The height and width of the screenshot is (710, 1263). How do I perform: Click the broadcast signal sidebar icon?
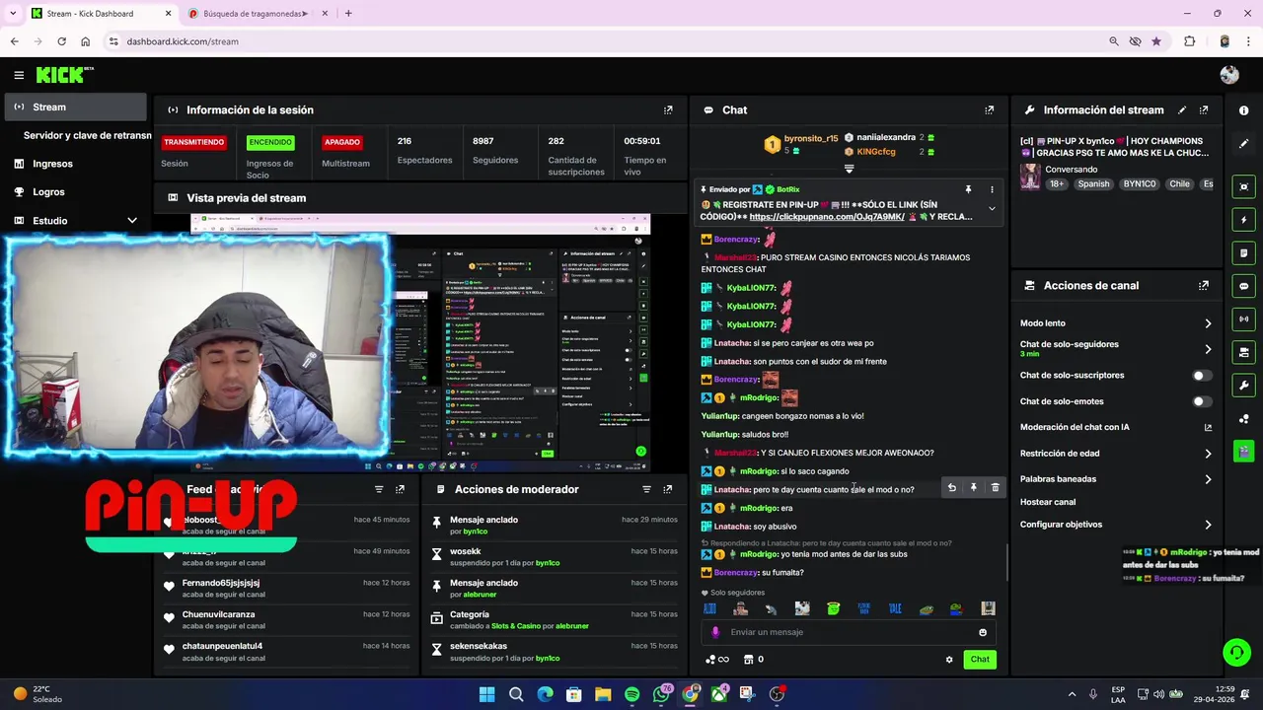(1243, 319)
